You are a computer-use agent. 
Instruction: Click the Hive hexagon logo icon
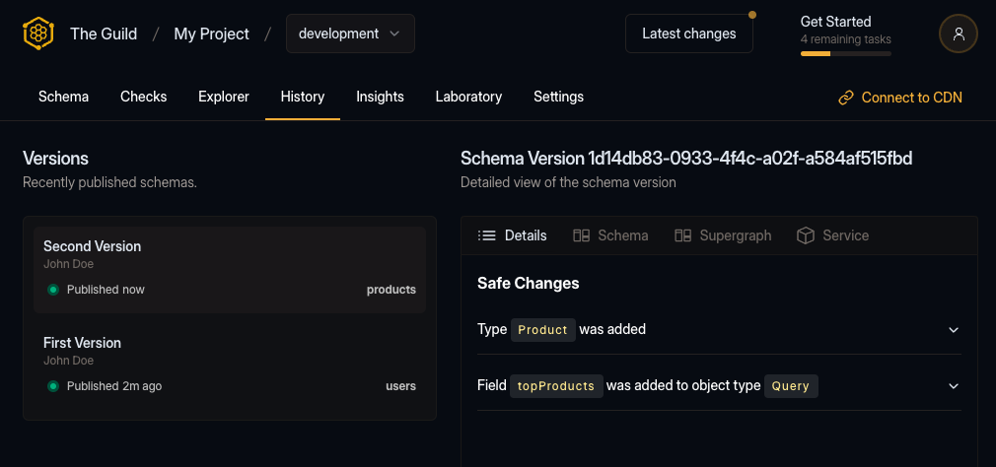click(37, 33)
